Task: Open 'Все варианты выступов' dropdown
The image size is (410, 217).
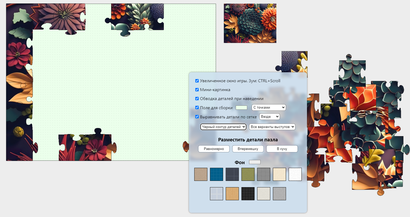Action: point(272,127)
